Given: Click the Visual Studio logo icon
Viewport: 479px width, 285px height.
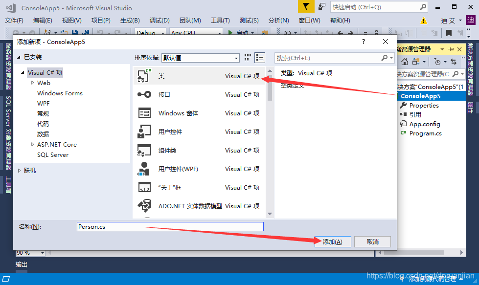Looking at the screenshot, I should (x=11, y=8).
